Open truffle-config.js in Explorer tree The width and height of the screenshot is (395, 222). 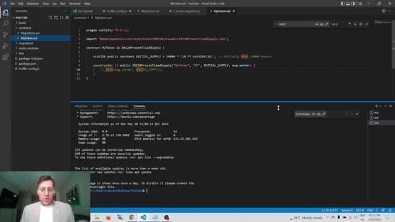click(29, 68)
